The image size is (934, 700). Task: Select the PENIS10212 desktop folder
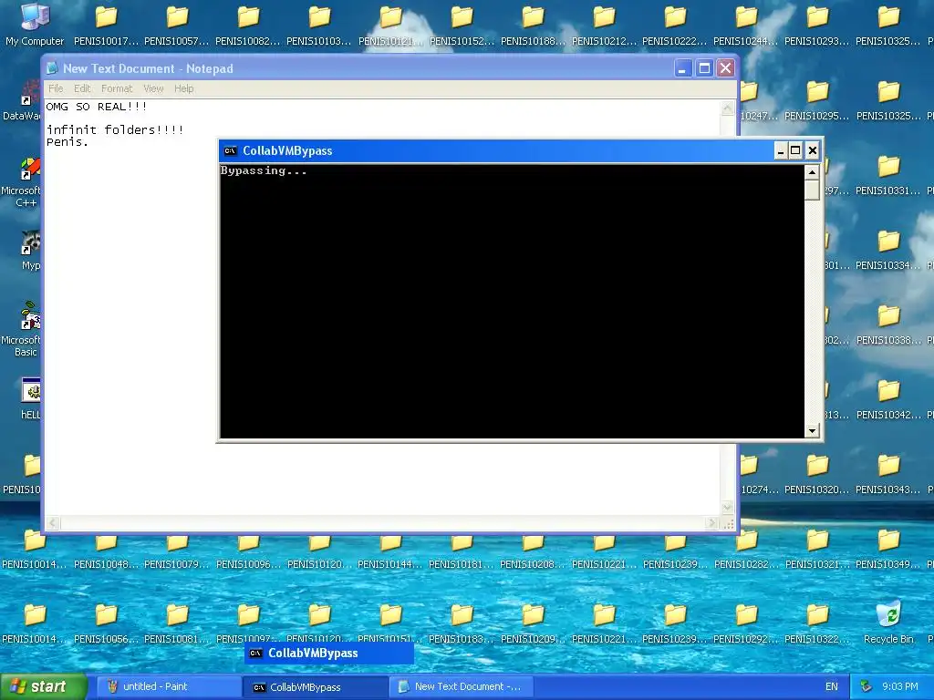pos(604,25)
